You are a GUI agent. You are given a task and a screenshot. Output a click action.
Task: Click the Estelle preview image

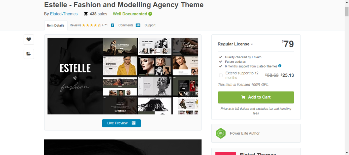point(123,76)
